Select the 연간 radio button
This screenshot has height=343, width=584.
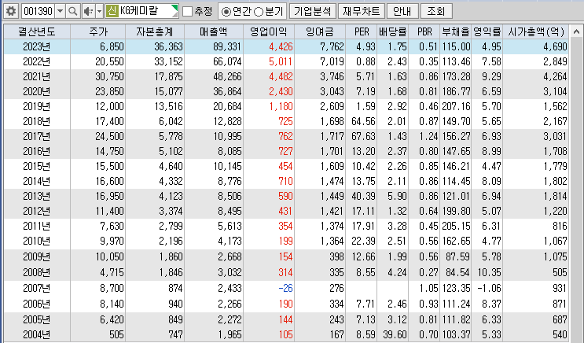click(226, 12)
